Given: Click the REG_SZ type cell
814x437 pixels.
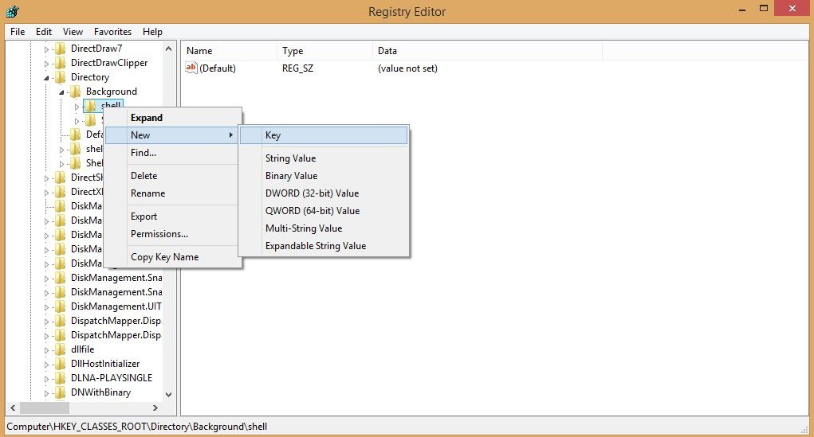Looking at the screenshot, I should pyautogui.click(x=297, y=68).
